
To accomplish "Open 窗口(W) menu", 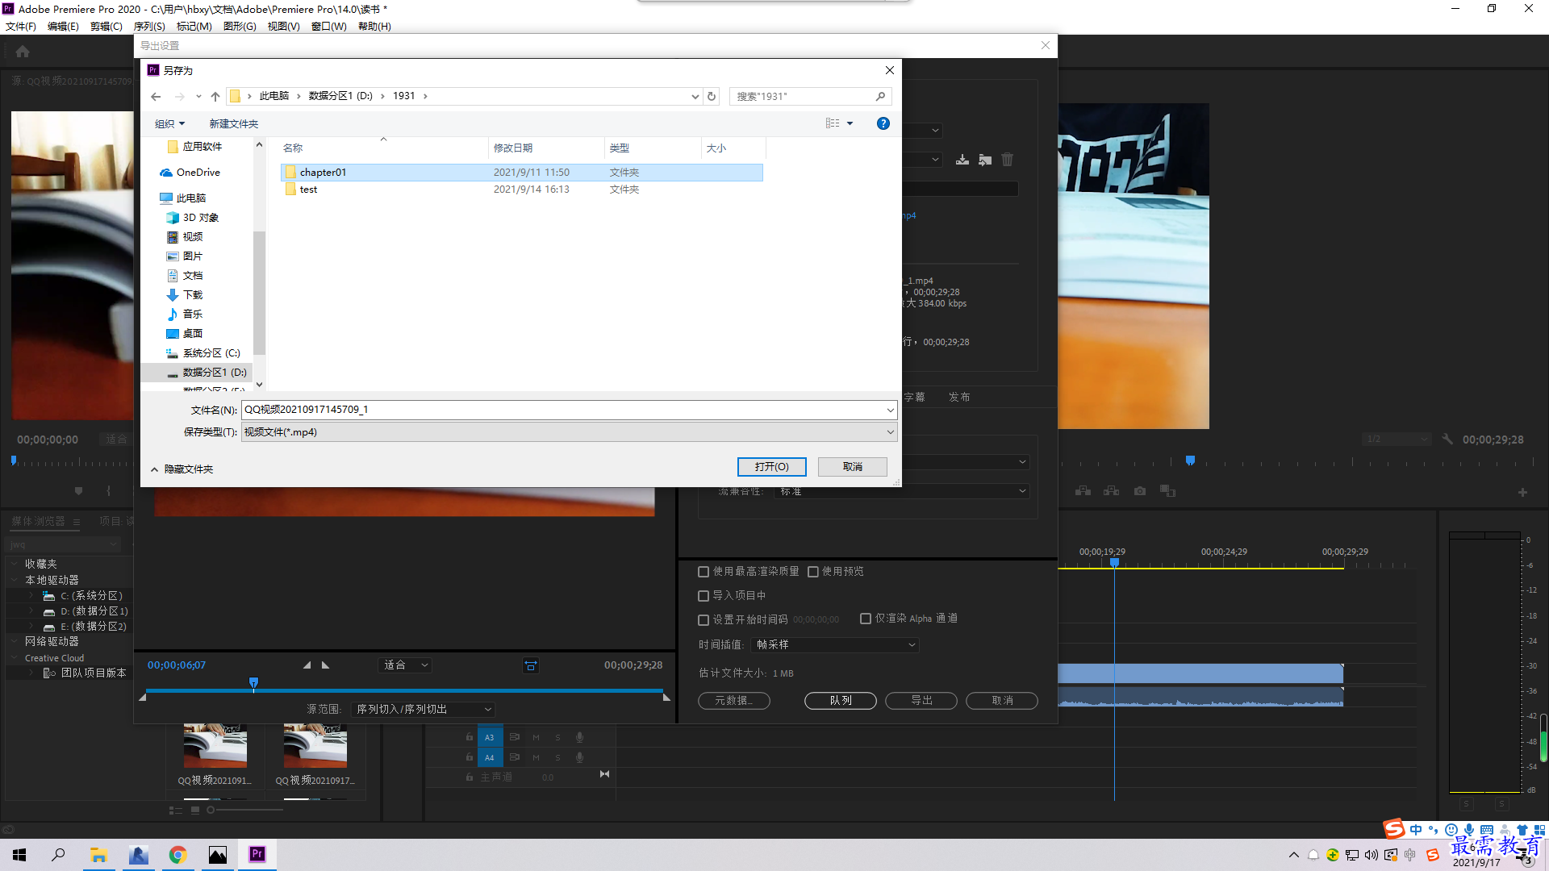I will tap(329, 27).
